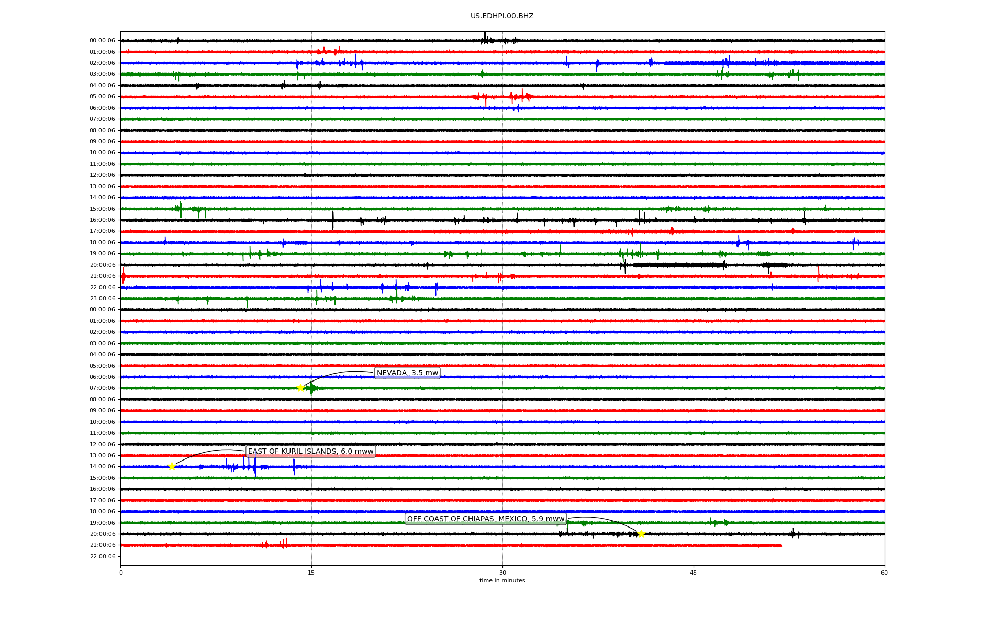Viewport: 1005px width, 628px height.
Task: Click the NEVADA 3.5 mw event star marker
Action: coord(300,388)
